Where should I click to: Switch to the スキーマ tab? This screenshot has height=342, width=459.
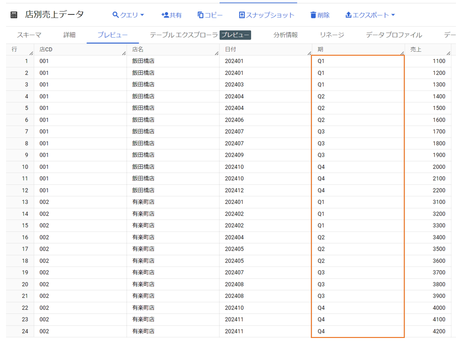click(29, 35)
